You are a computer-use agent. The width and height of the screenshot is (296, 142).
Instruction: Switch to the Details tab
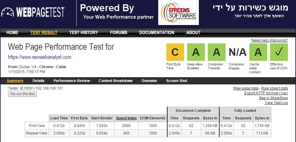point(38,81)
